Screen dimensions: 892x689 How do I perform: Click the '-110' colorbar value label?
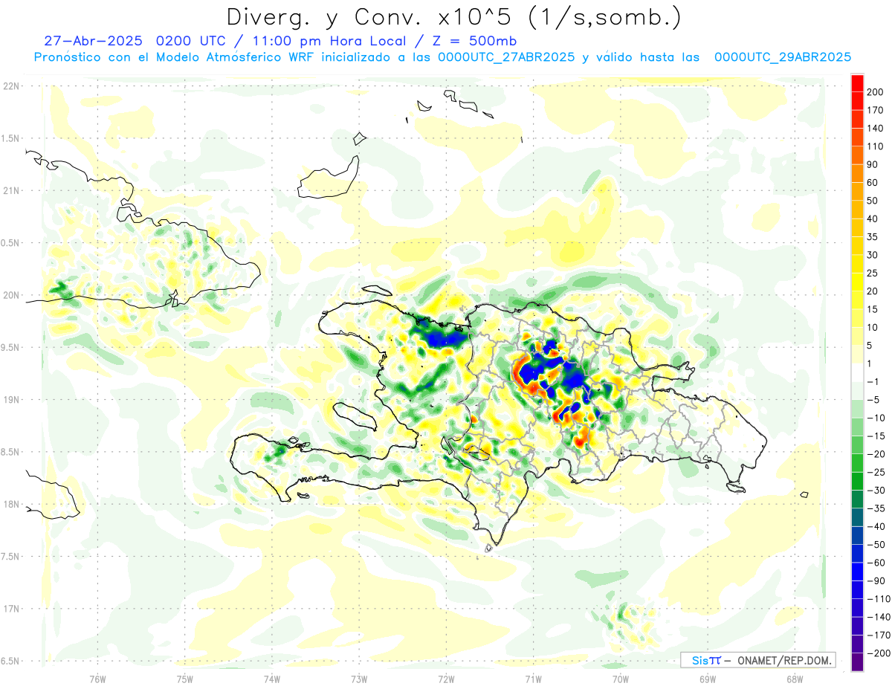coord(879,598)
